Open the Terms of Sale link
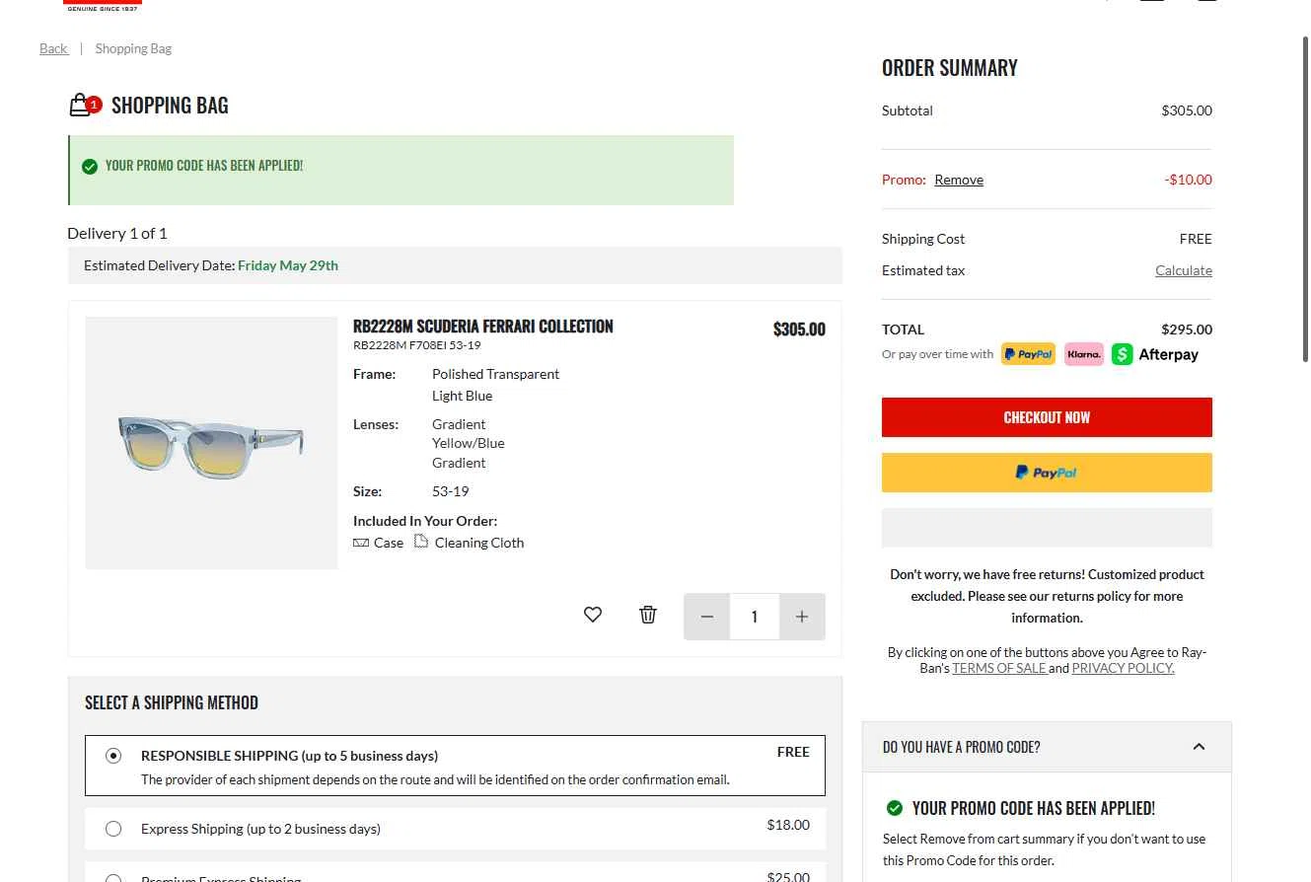Screen dimensions: 1311x882 pos(999,668)
